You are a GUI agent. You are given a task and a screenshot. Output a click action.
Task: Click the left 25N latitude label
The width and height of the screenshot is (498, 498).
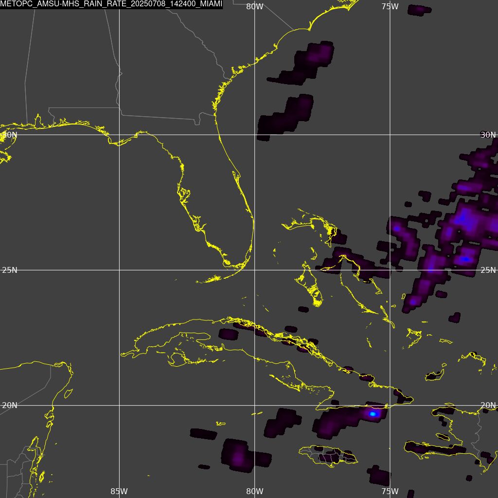pyautogui.click(x=10, y=270)
